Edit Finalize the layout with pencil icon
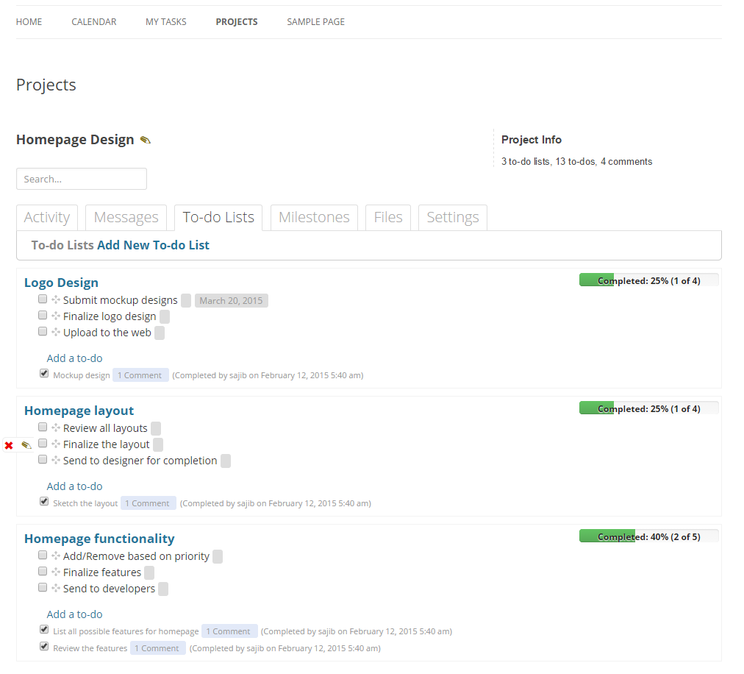The width and height of the screenshot is (744, 674). click(26, 445)
